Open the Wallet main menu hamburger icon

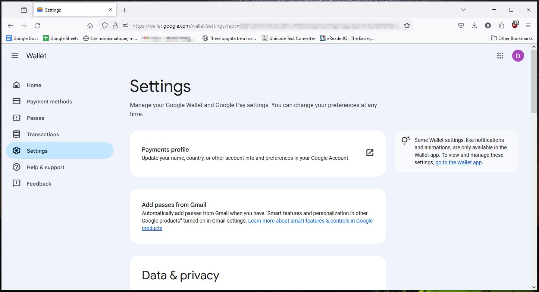15,56
